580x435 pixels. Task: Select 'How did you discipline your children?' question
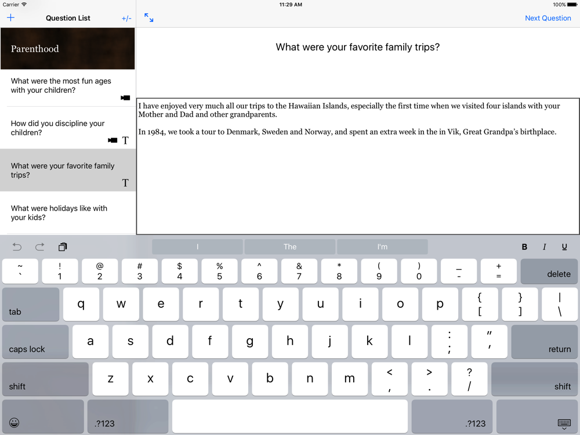(68, 128)
